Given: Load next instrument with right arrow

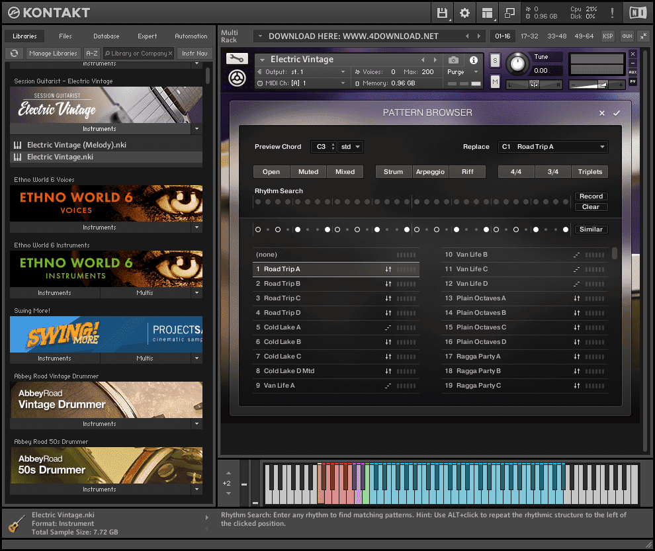Looking at the screenshot, I should [435, 60].
